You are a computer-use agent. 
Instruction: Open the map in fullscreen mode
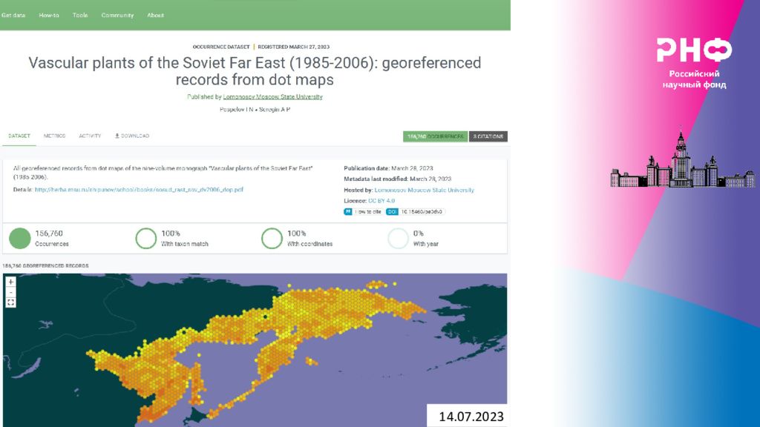pos(10,302)
